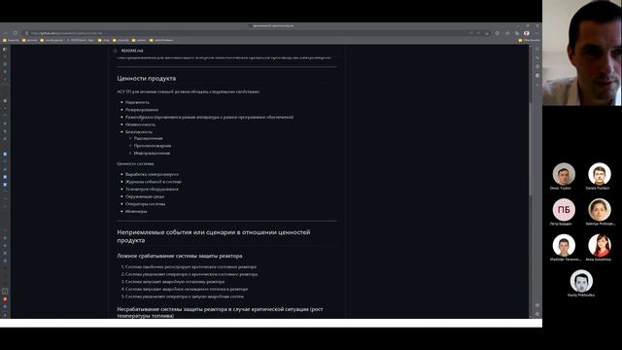Click sub-item 'Противопожарная'
622x350 pixels.
point(153,146)
